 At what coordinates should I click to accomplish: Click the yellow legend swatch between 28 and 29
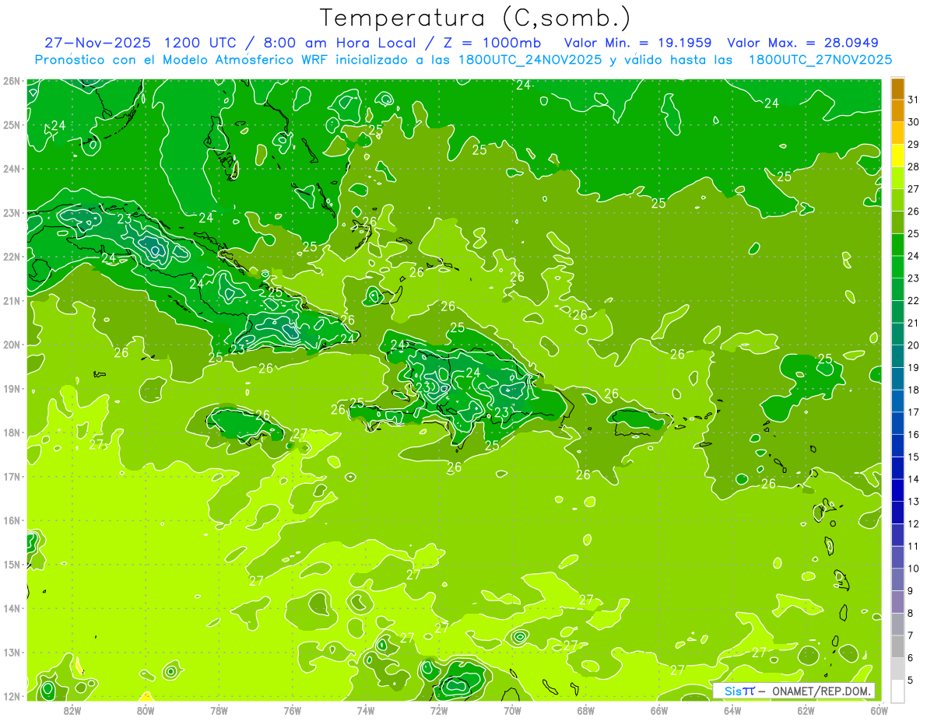897,156
